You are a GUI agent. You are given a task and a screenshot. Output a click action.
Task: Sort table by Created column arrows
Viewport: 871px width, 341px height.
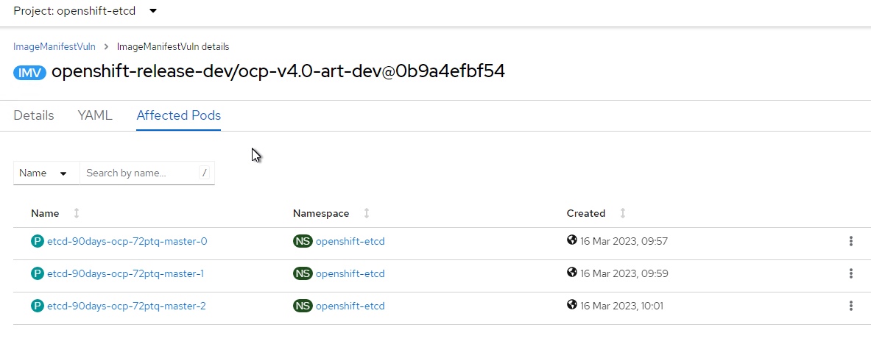[623, 213]
